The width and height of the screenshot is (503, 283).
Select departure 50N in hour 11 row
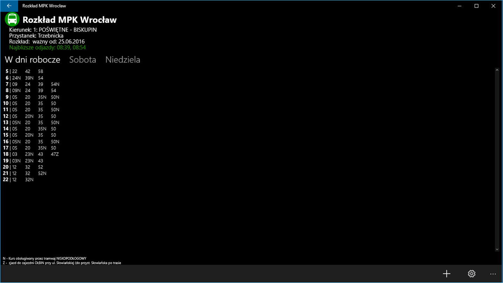55,110
